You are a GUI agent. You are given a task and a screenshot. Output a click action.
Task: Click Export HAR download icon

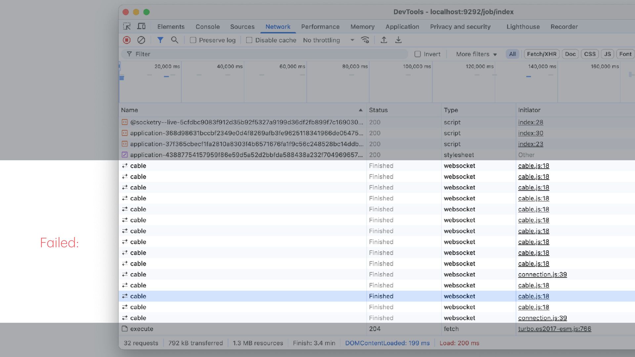tap(398, 40)
